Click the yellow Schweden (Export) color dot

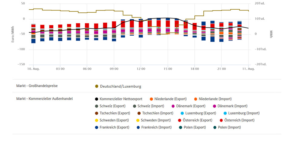tap(96, 120)
